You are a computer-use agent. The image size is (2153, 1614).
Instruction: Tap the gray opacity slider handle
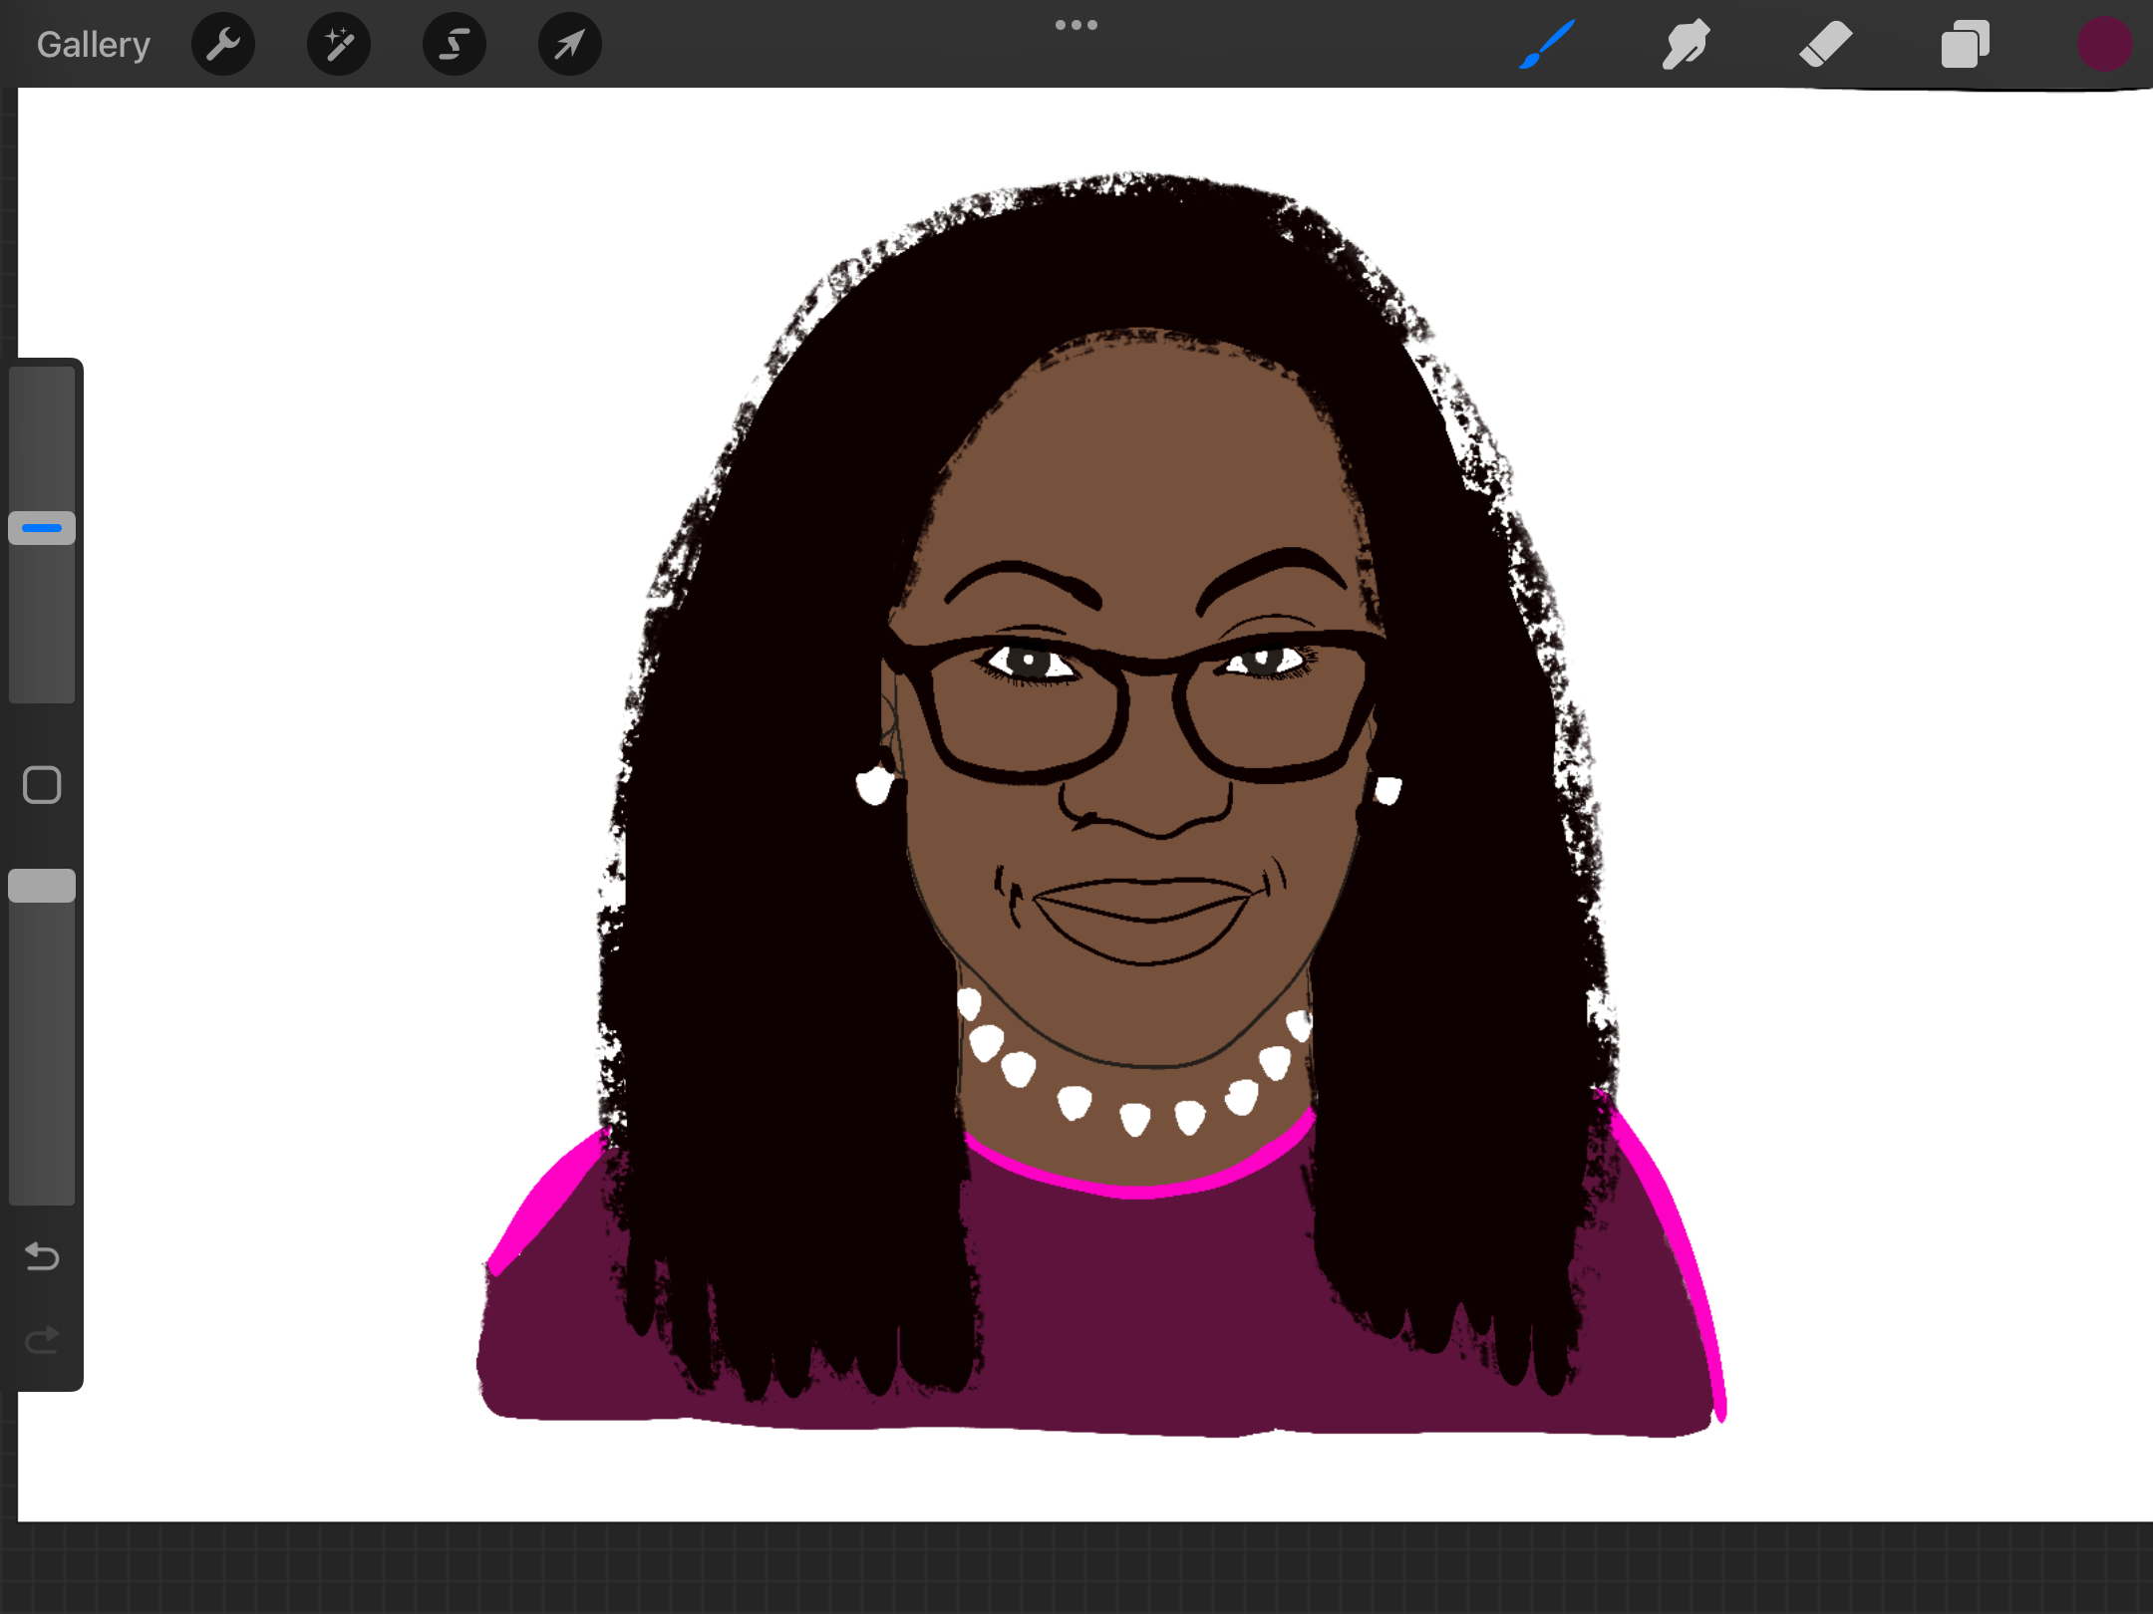point(41,885)
